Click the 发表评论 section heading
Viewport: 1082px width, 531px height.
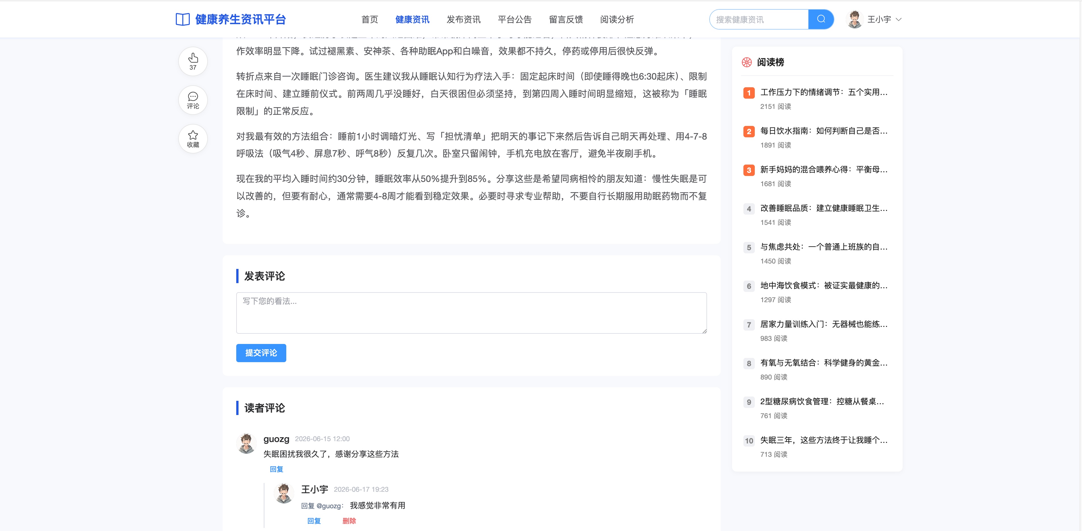point(265,276)
